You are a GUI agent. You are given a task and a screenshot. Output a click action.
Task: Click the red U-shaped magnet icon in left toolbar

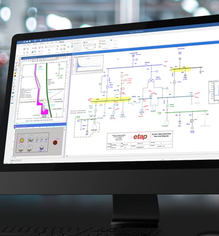[x=14, y=86]
